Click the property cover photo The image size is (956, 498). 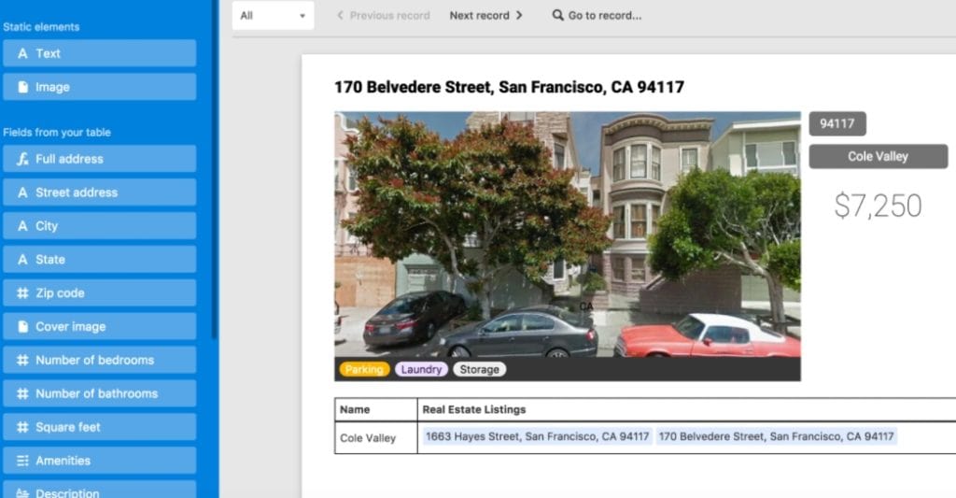(568, 235)
